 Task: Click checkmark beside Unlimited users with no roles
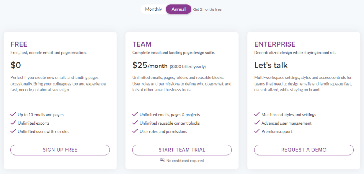[x=13, y=131]
